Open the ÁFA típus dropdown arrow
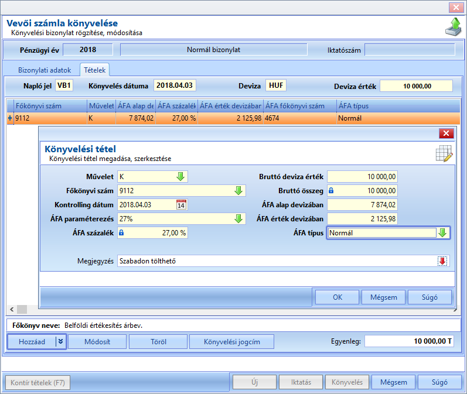The image size is (467, 394). point(442,232)
